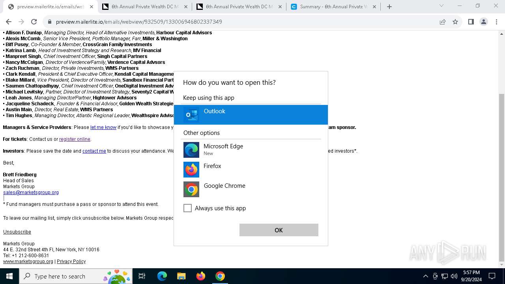Click the meet-now tray icon left of network
505x284 pixels.
435,276
